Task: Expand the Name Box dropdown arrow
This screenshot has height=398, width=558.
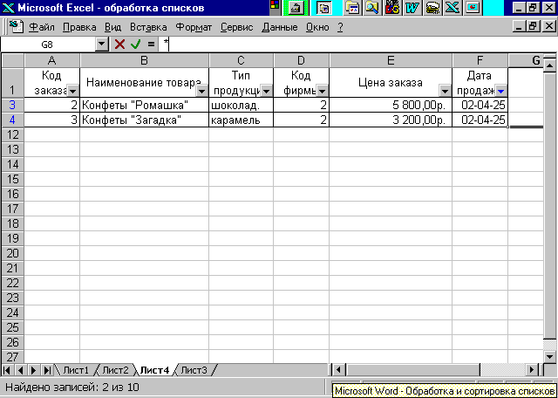Action: [x=102, y=45]
